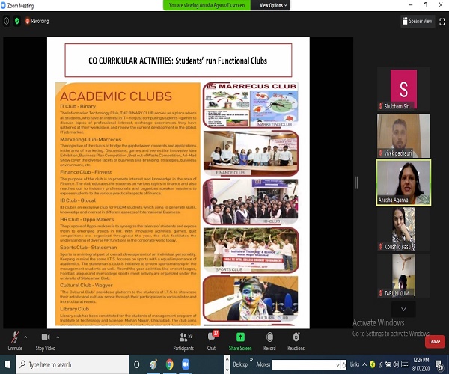Screen dimensions: 449x374
Task: Open the notification center icon
Action: coord(439,364)
